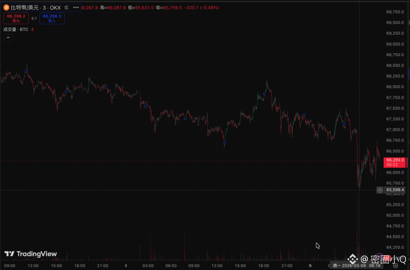Click the blue 買入 buy button 66,298.3
Viewport: 410px width, 270px height.
pyautogui.click(x=52, y=18)
